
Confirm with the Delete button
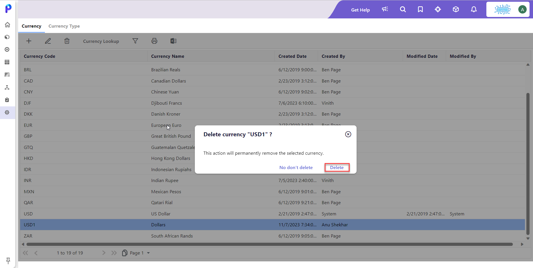point(337,167)
